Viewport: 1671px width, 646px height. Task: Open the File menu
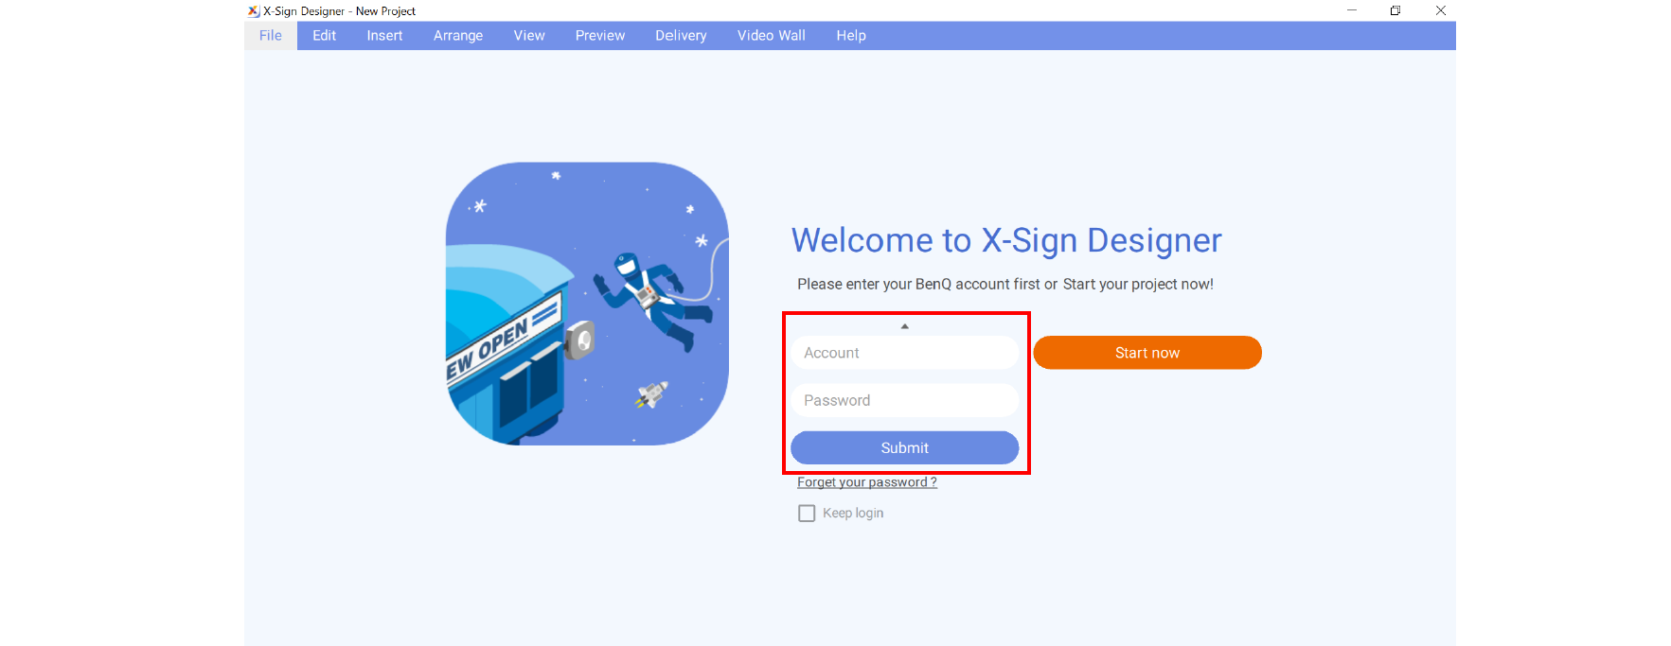[271, 36]
